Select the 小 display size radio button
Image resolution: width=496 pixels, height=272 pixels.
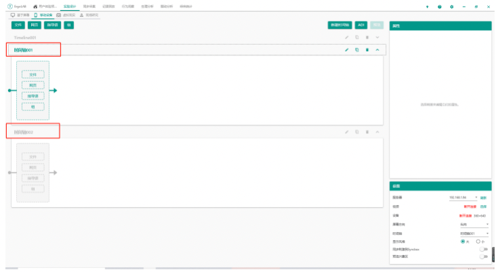pos(478,241)
